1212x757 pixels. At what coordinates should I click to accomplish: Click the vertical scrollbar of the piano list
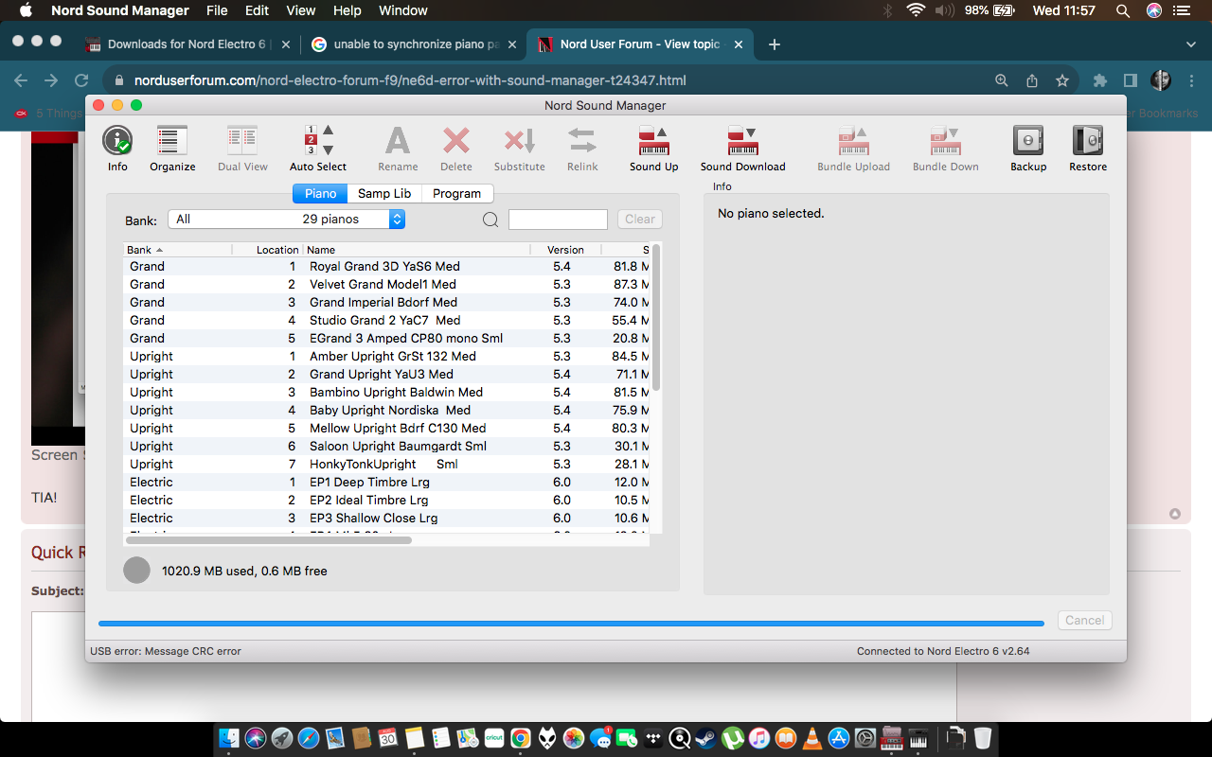tap(656, 319)
